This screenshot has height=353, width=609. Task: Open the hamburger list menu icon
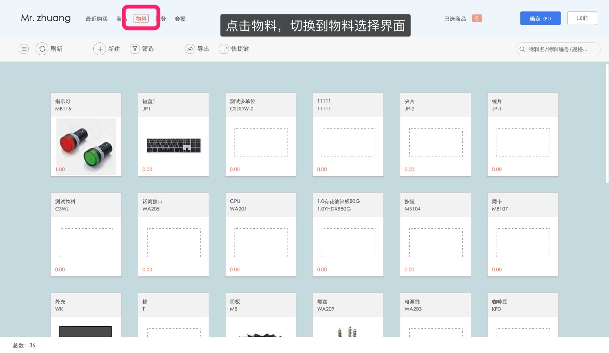click(24, 49)
